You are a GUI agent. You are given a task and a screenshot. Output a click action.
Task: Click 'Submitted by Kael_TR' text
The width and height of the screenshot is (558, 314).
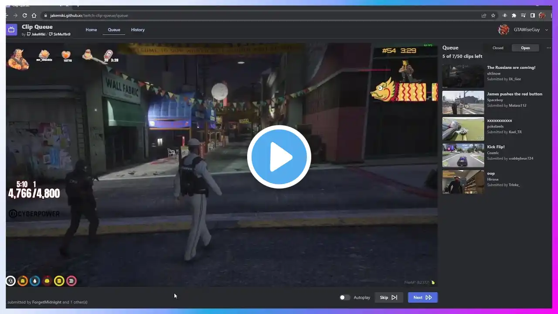[x=504, y=132]
